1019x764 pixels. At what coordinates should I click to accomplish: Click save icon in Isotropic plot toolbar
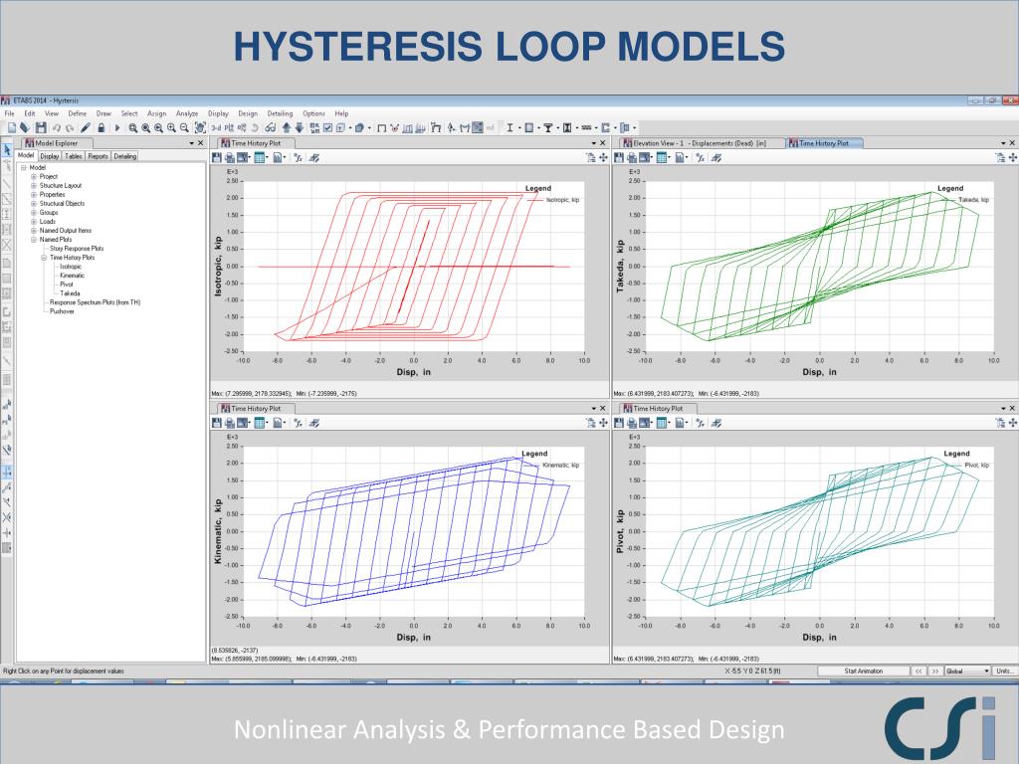pyautogui.click(x=217, y=157)
